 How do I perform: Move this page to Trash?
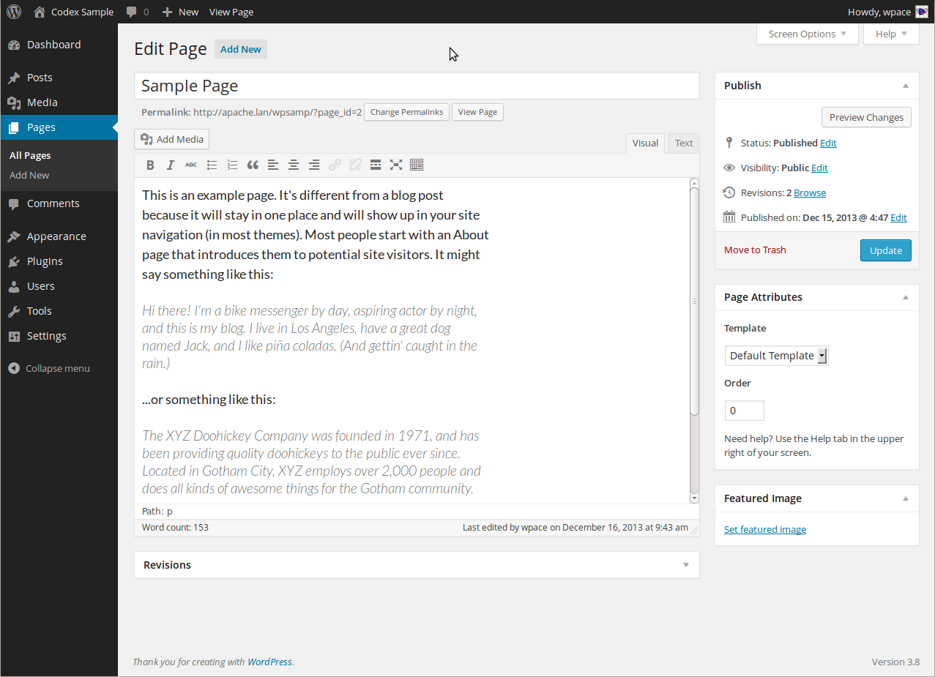[755, 250]
